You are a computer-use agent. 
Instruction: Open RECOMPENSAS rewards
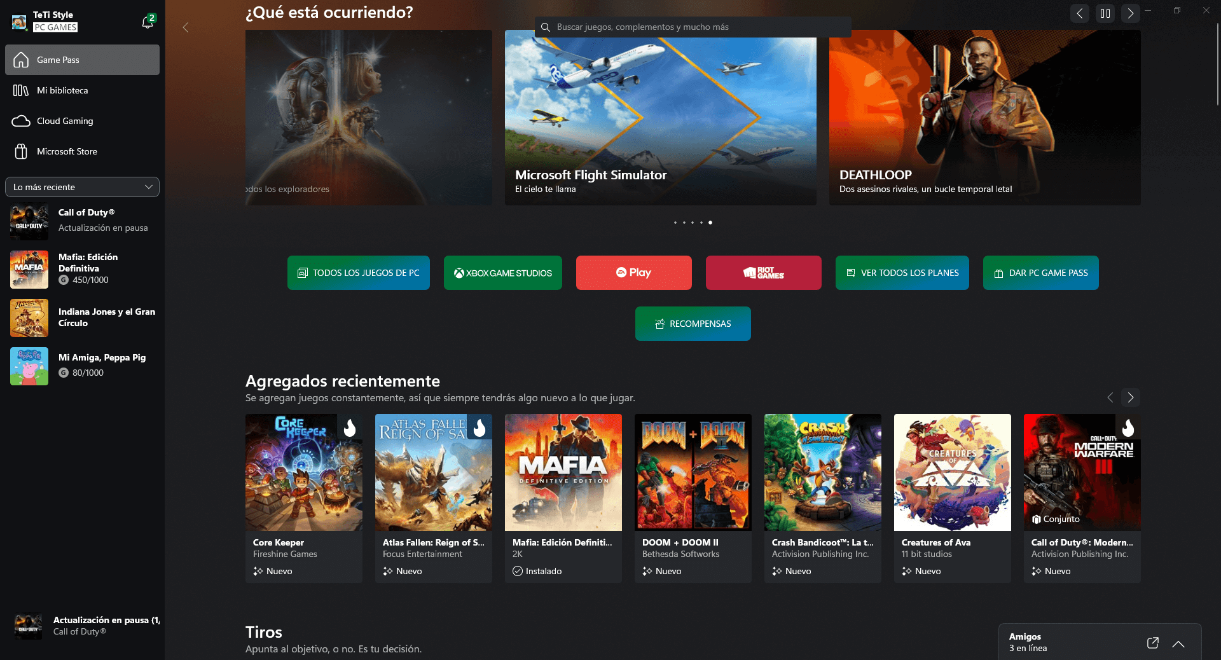(693, 324)
